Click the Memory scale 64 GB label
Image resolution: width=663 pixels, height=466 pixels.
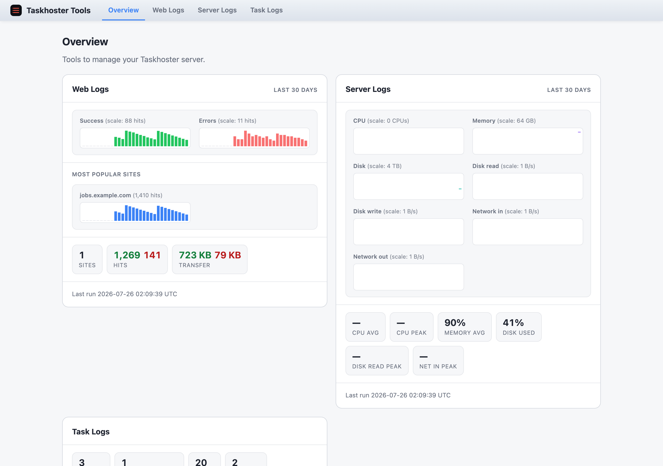516,121
